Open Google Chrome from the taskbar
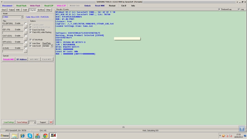The height and width of the screenshot is (139, 247). click(x=45, y=136)
